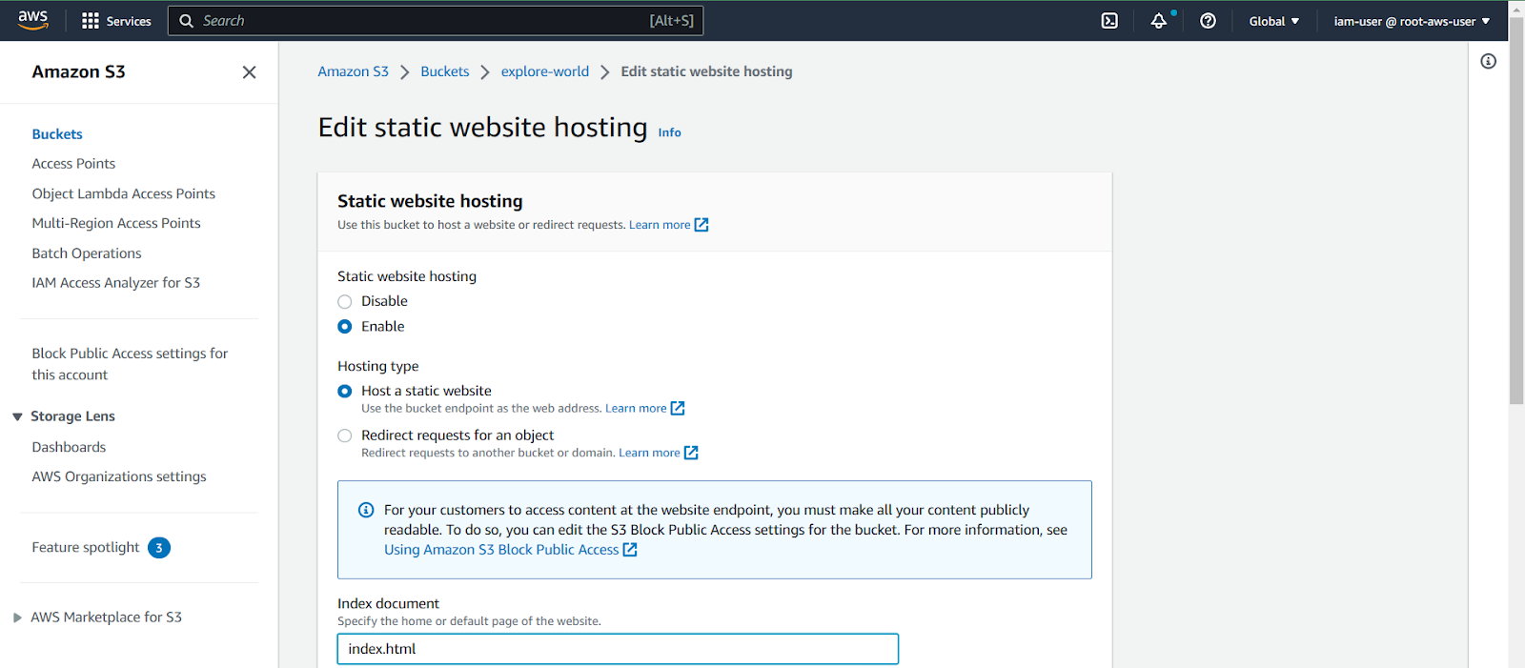Open the help question mark icon
Viewport: 1525px width, 668px height.
point(1208,21)
